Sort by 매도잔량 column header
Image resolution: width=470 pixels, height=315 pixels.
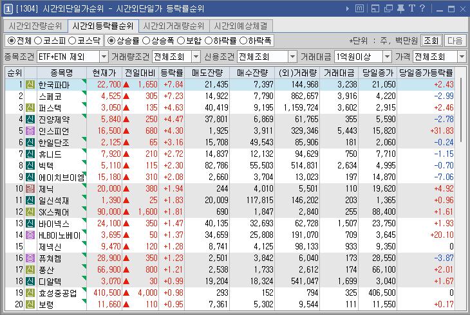pos(207,73)
